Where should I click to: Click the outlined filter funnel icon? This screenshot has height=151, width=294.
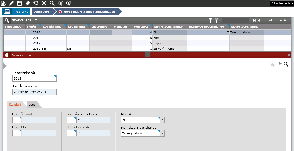point(217,20)
